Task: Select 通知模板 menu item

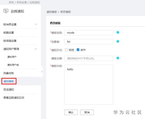Action: (9, 81)
